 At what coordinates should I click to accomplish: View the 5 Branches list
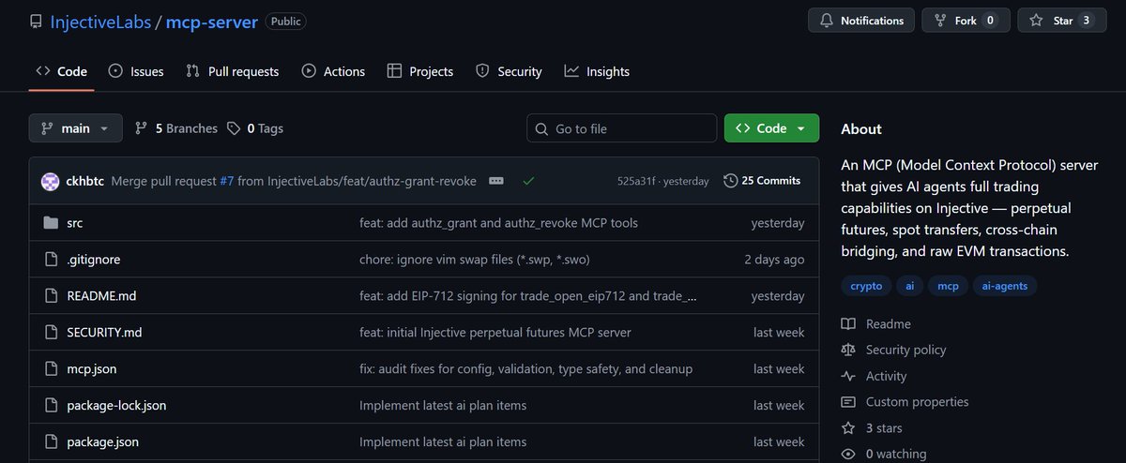176,128
